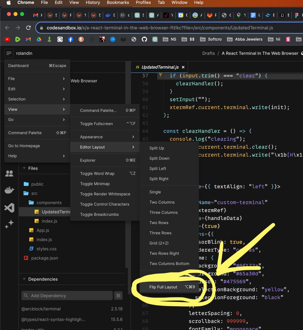Click the lightbulb hint on line 37
This screenshot has width=303, height=330.
click(x=160, y=75)
